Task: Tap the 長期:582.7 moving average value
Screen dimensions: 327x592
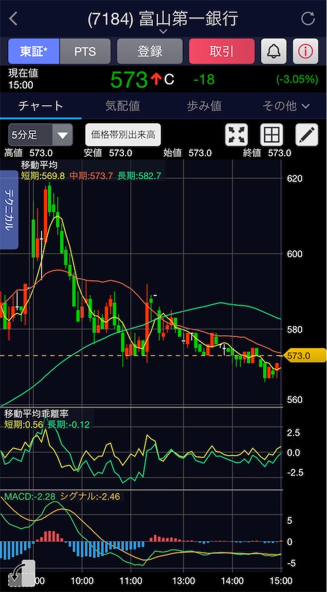Action: click(x=140, y=176)
